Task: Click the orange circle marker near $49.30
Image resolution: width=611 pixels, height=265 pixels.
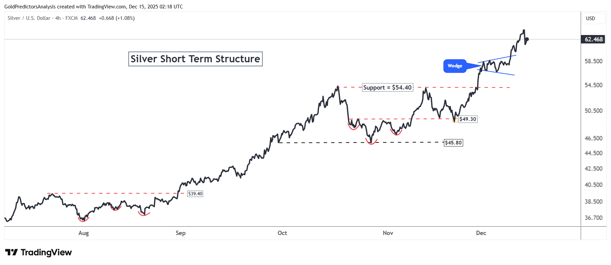Action: [x=455, y=120]
